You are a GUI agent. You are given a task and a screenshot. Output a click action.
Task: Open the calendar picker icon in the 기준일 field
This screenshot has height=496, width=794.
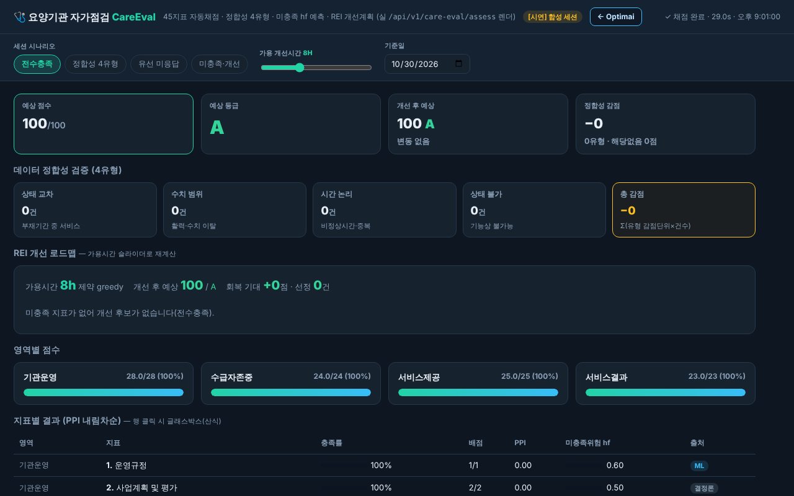point(459,64)
